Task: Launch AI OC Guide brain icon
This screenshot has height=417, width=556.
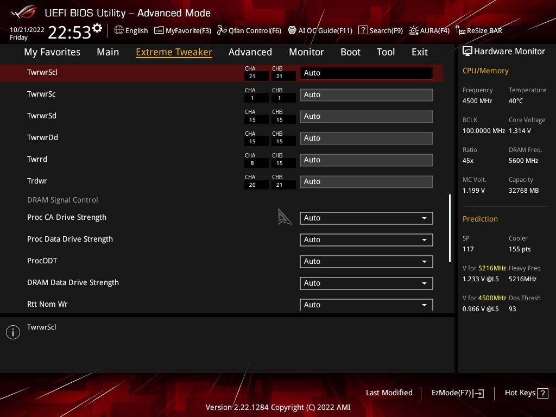Action: coord(292,30)
